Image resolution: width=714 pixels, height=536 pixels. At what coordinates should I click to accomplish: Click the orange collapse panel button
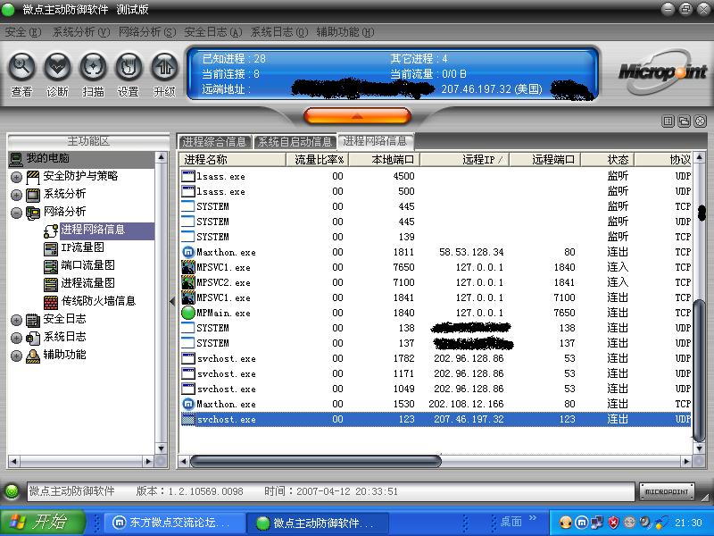pyautogui.click(x=358, y=116)
